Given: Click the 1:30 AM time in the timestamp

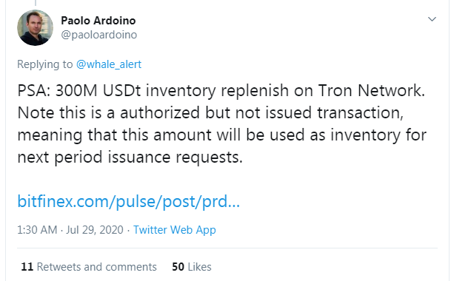Looking at the screenshot, I should [x=37, y=230].
